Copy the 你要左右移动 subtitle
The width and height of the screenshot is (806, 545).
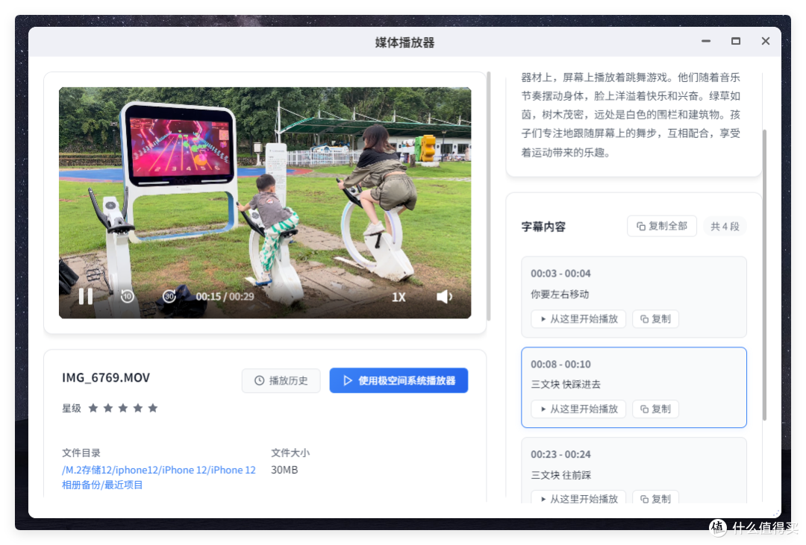click(655, 319)
